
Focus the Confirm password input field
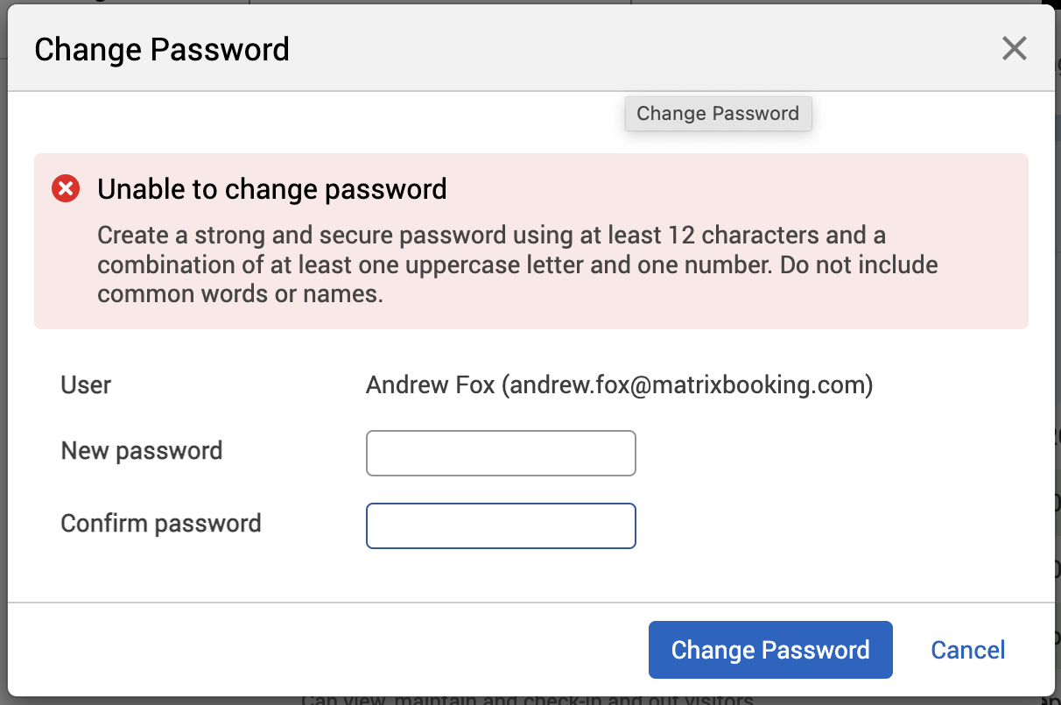501,525
